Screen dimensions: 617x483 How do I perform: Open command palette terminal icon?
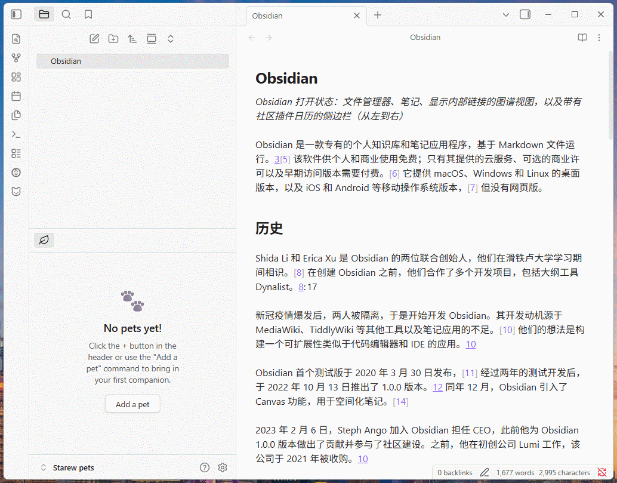click(x=16, y=134)
